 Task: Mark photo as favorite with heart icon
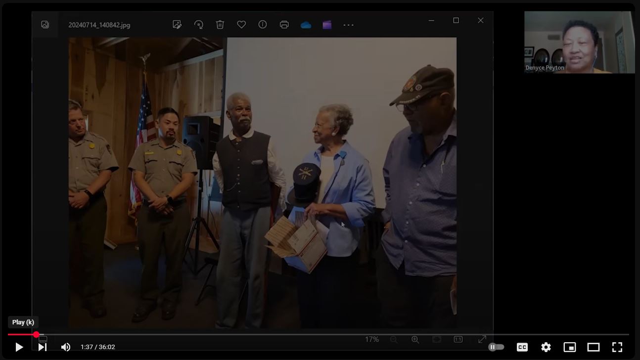point(241,25)
